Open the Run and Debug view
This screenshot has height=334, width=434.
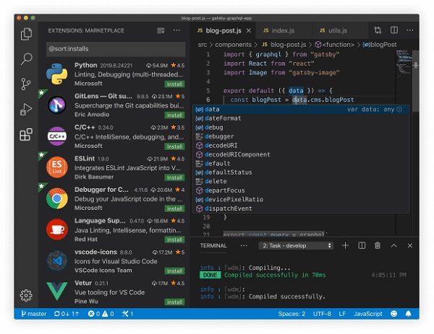pos(27,109)
